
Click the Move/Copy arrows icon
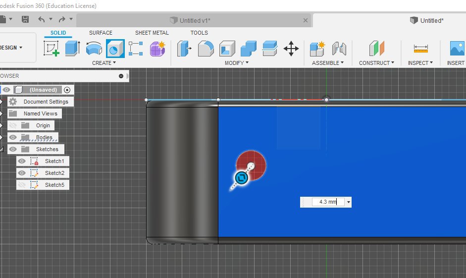[291, 49]
